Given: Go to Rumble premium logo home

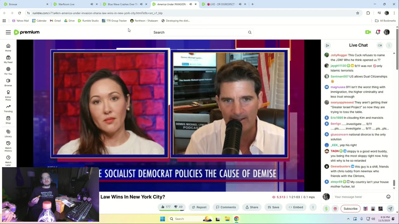Looking at the screenshot, I should [26, 32].
